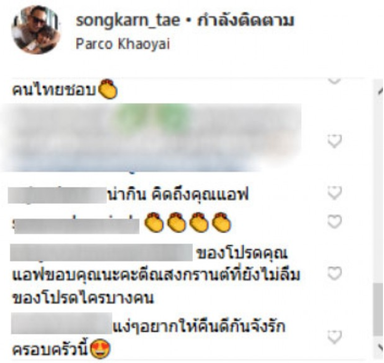Screen dimensions: 384x363
Task: Like the four clapping emojis comment
Action: pos(335,221)
